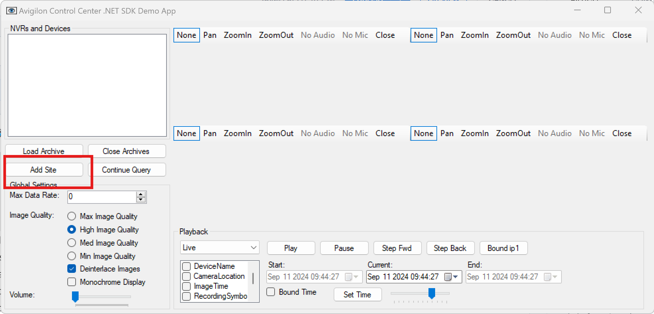Screen dimensions: 654x314
Task: Select Pan in top-right video panel toolbar
Action: pos(447,35)
